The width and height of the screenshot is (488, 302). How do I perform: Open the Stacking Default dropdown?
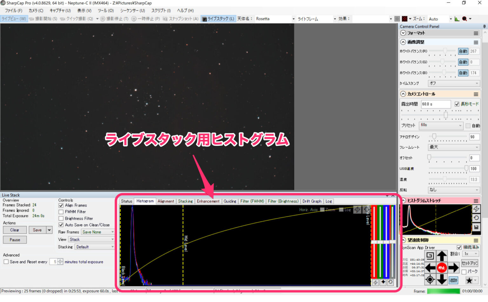(94, 247)
